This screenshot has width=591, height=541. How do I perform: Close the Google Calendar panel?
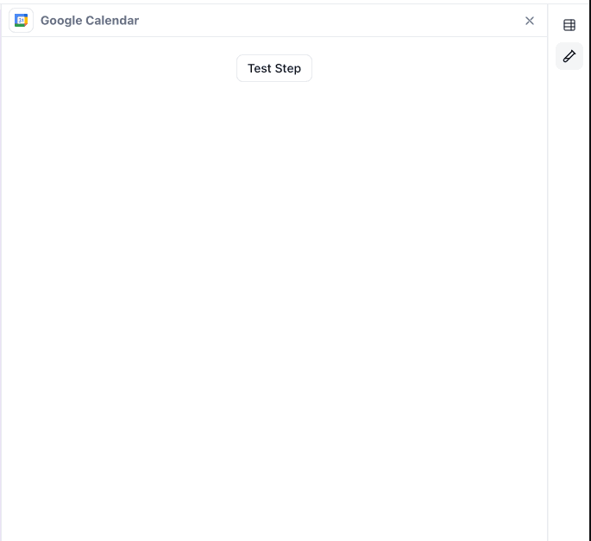tap(530, 21)
